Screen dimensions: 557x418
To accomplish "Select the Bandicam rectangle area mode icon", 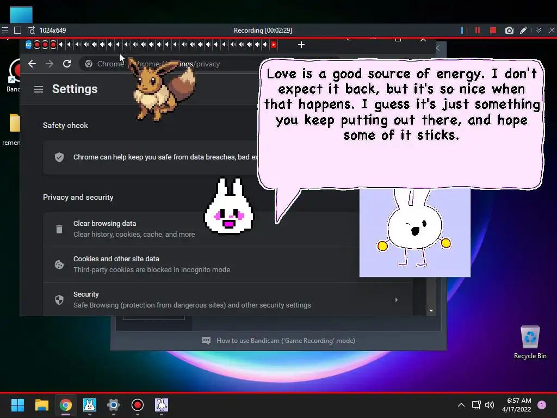I will click(18, 30).
